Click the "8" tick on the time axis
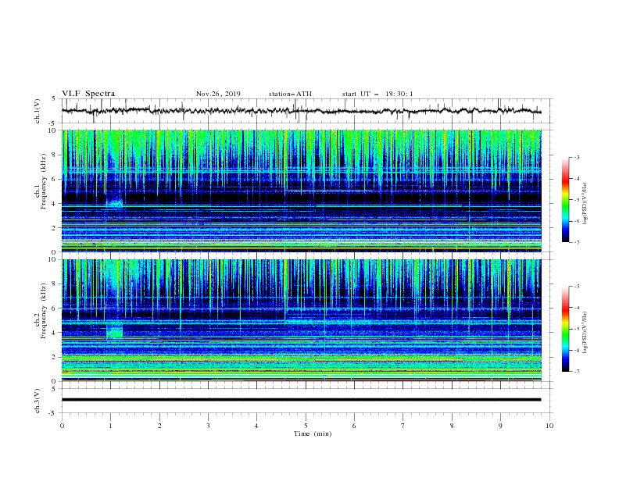This screenshot has height=478, width=619. (x=452, y=426)
